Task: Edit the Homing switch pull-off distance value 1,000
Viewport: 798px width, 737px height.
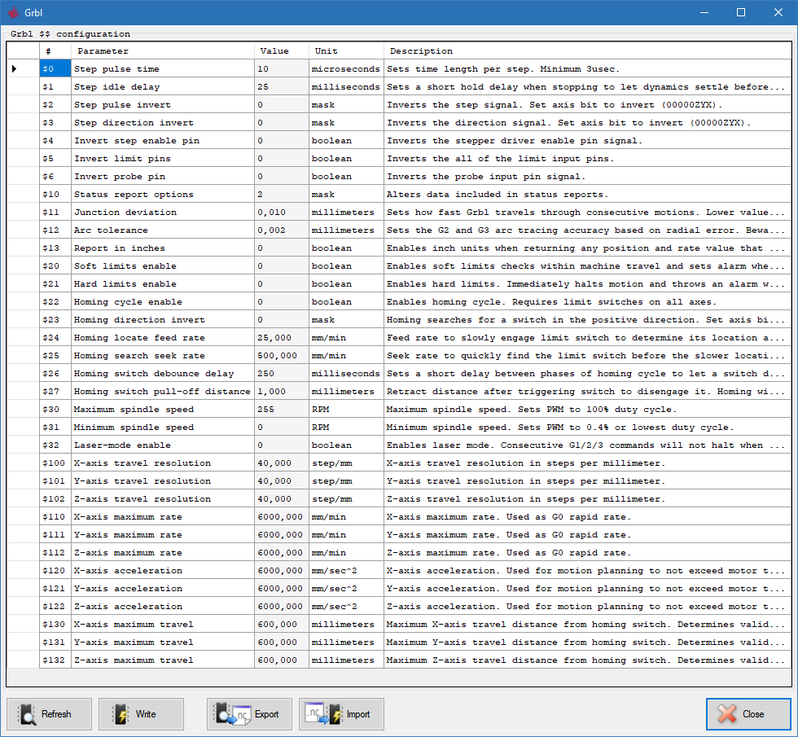Action: tap(282, 392)
